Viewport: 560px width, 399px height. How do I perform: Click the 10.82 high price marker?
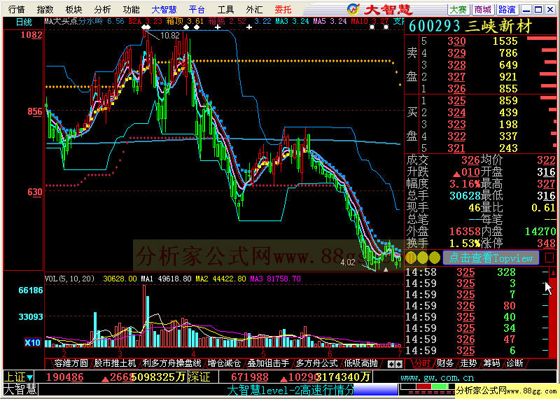point(170,36)
